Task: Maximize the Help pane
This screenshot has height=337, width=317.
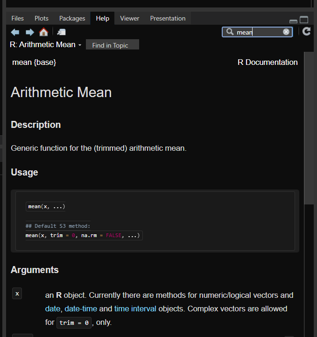Action: (304, 20)
